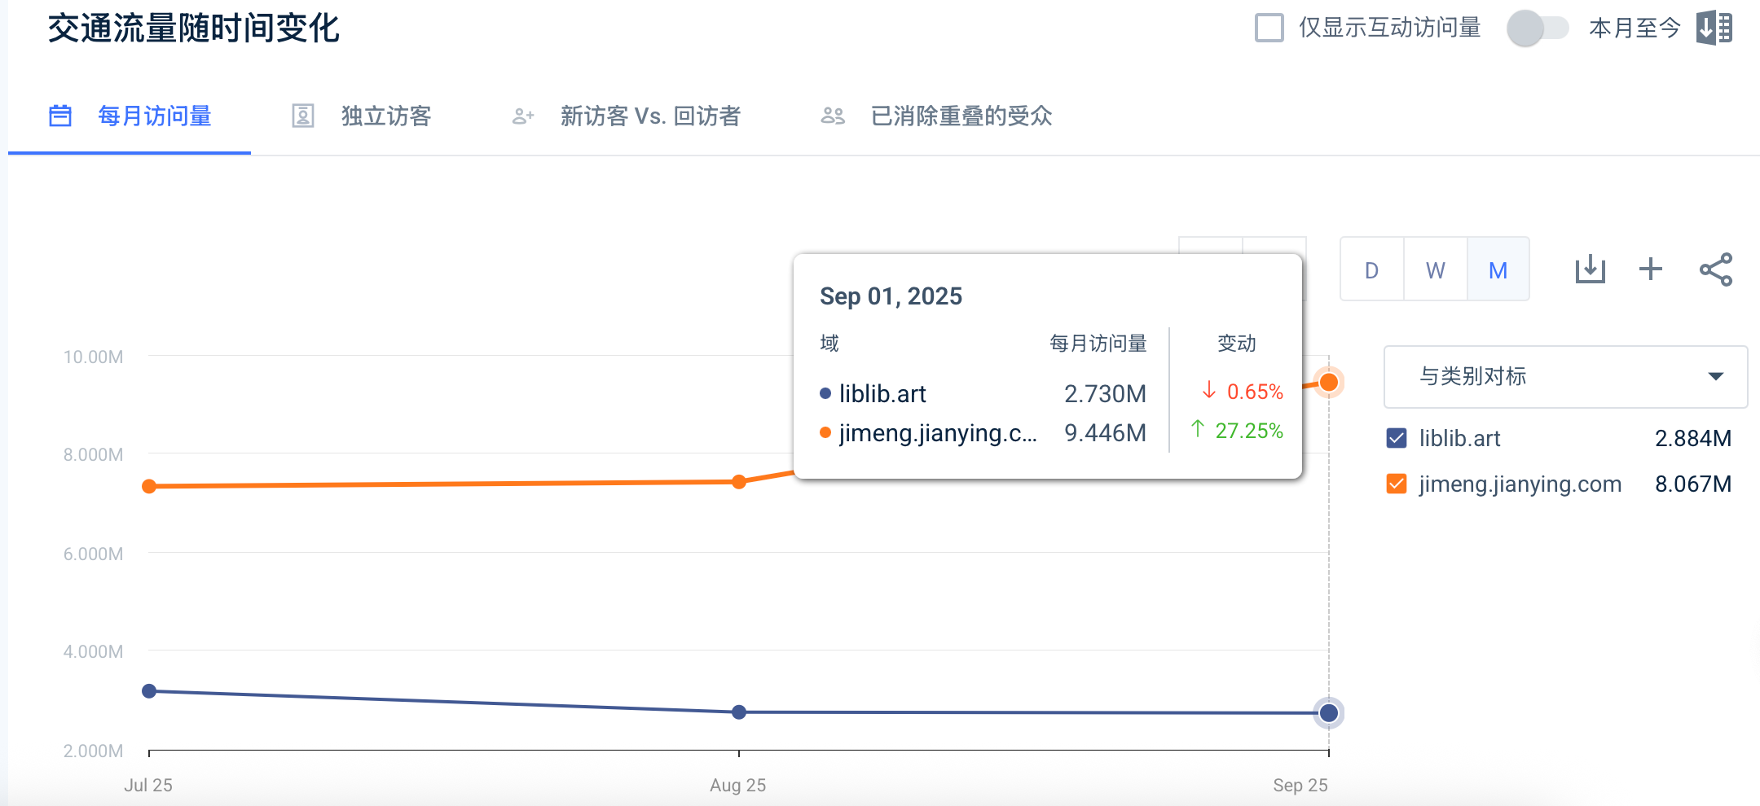This screenshot has height=806, width=1760.
Task: Click the 新访客 Vs. 回访者 icon
Action: pos(523,116)
